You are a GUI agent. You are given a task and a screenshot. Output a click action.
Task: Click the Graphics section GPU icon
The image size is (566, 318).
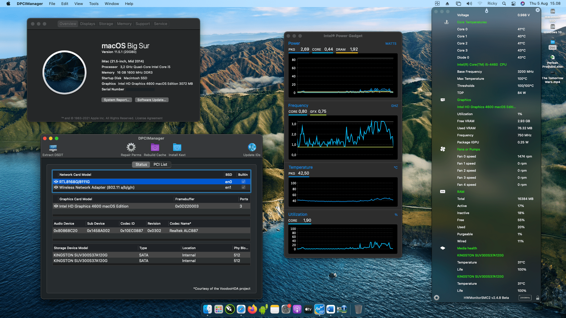point(442,100)
